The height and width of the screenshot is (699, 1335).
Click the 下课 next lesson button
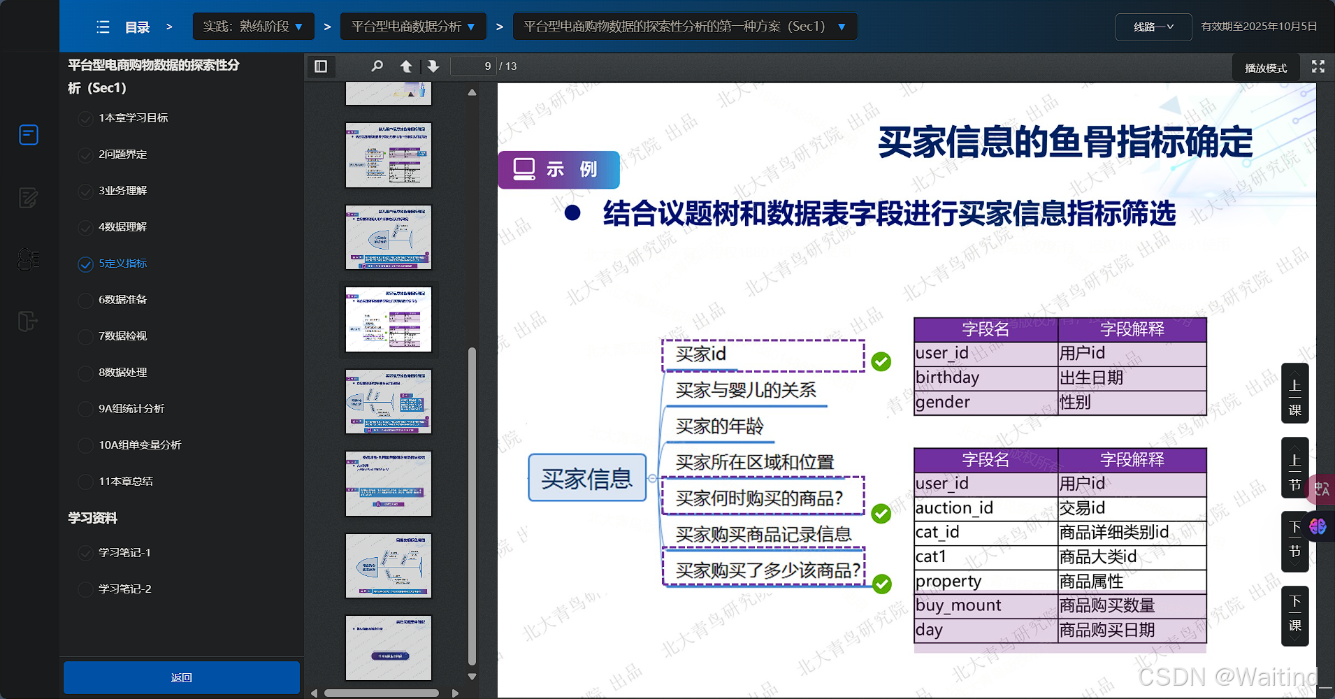(1294, 616)
